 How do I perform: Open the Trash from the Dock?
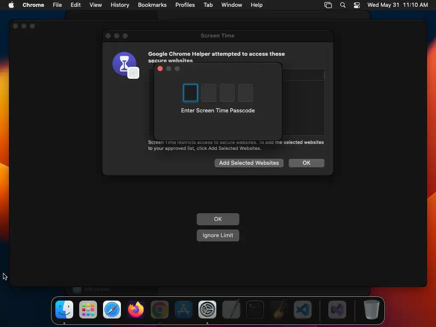point(371,310)
